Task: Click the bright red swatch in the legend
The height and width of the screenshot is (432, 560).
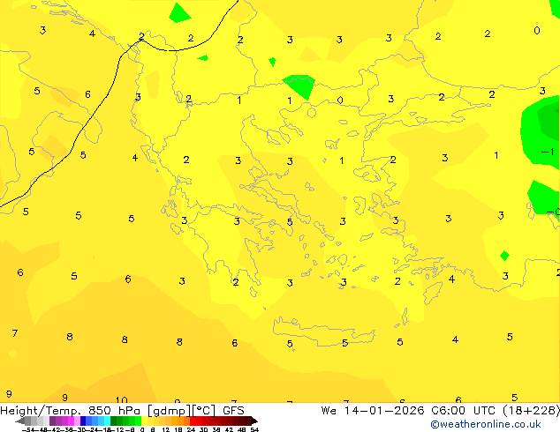Action: point(193,421)
